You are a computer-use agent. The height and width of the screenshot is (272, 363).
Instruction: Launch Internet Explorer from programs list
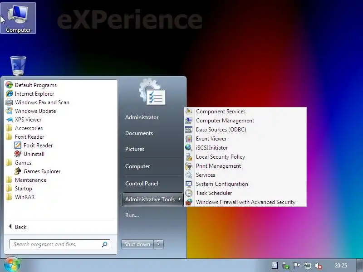coord(34,94)
